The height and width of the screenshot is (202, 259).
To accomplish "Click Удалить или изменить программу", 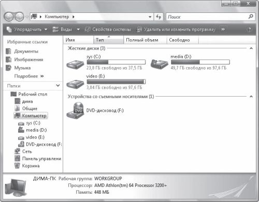I will tap(176, 29).
